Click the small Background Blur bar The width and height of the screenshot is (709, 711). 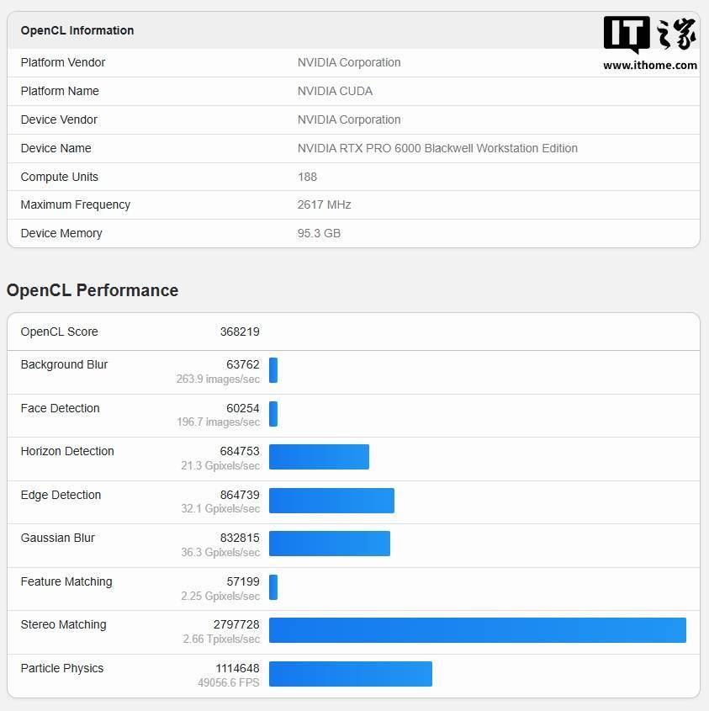coord(273,370)
